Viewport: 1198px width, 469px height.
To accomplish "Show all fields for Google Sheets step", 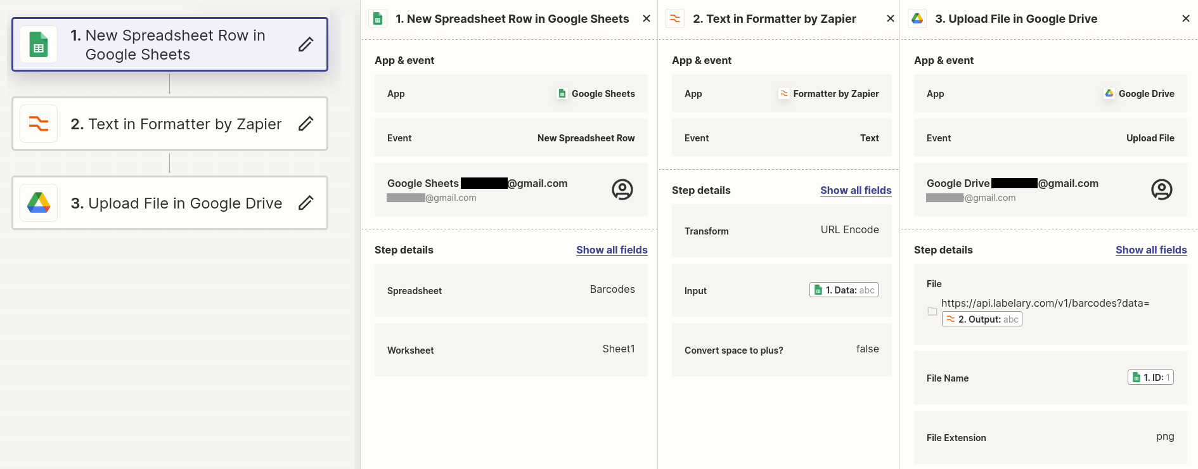I will pyautogui.click(x=612, y=250).
